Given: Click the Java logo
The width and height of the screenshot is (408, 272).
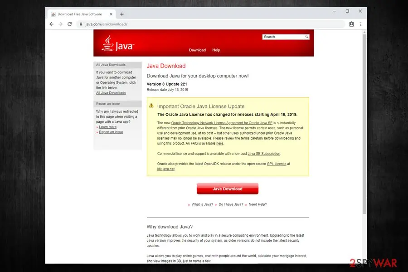Looking at the screenshot, I should click(x=118, y=44).
